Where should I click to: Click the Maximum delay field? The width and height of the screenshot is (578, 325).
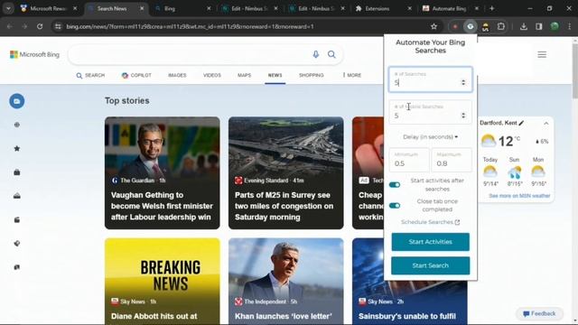coord(452,160)
